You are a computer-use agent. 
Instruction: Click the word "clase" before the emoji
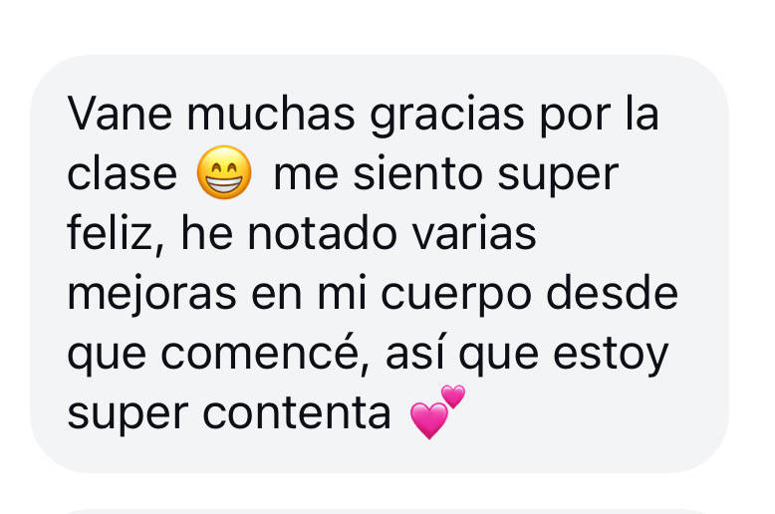click(x=123, y=174)
